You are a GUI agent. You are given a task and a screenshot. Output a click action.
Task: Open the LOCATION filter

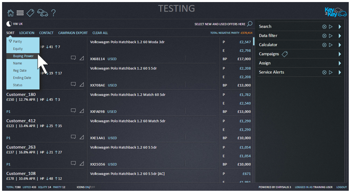point(27,33)
